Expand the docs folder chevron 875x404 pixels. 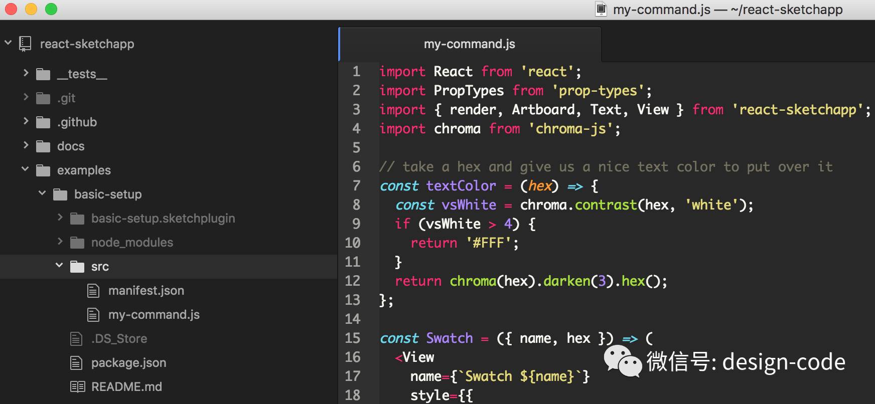[x=26, y=145]
